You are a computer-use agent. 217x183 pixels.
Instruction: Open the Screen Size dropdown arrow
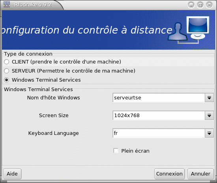209,116
